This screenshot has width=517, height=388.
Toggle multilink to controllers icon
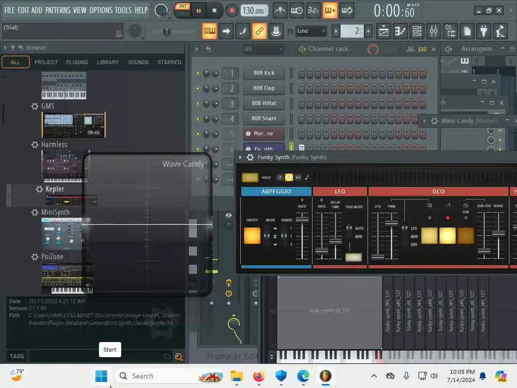pos(260,31)
